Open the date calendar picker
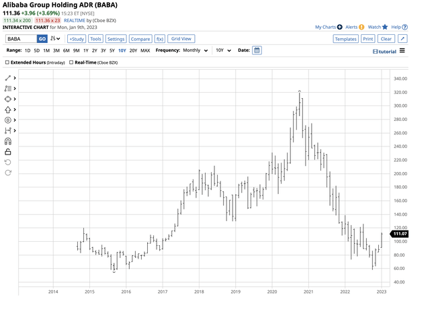The height and width of the screenshot is (309, 430). 257,50
